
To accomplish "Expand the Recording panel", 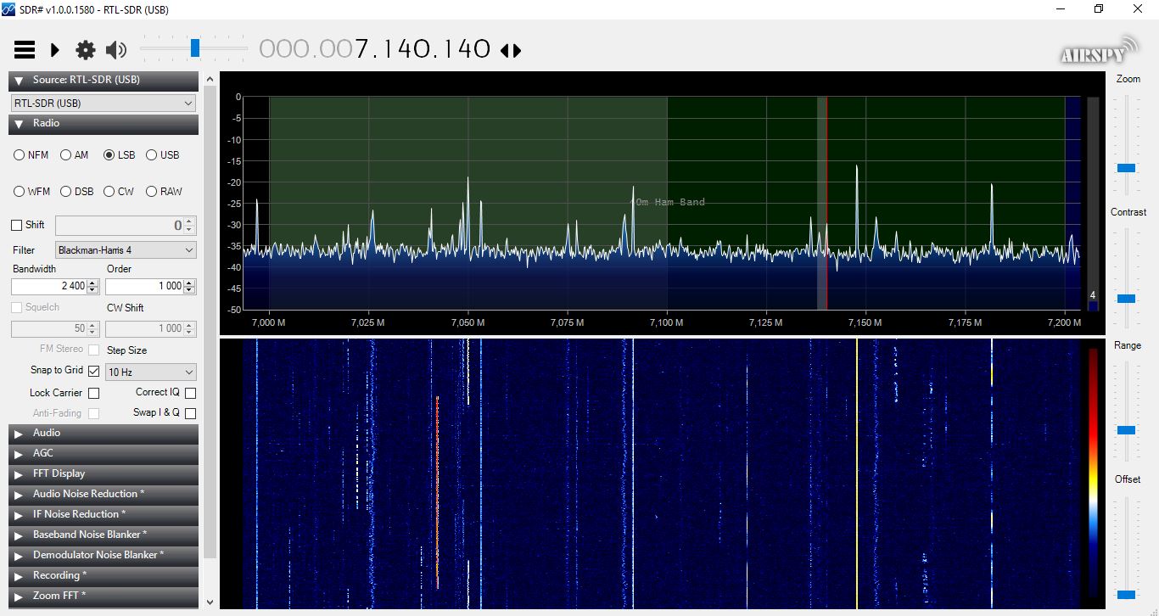I will point(104,575).
